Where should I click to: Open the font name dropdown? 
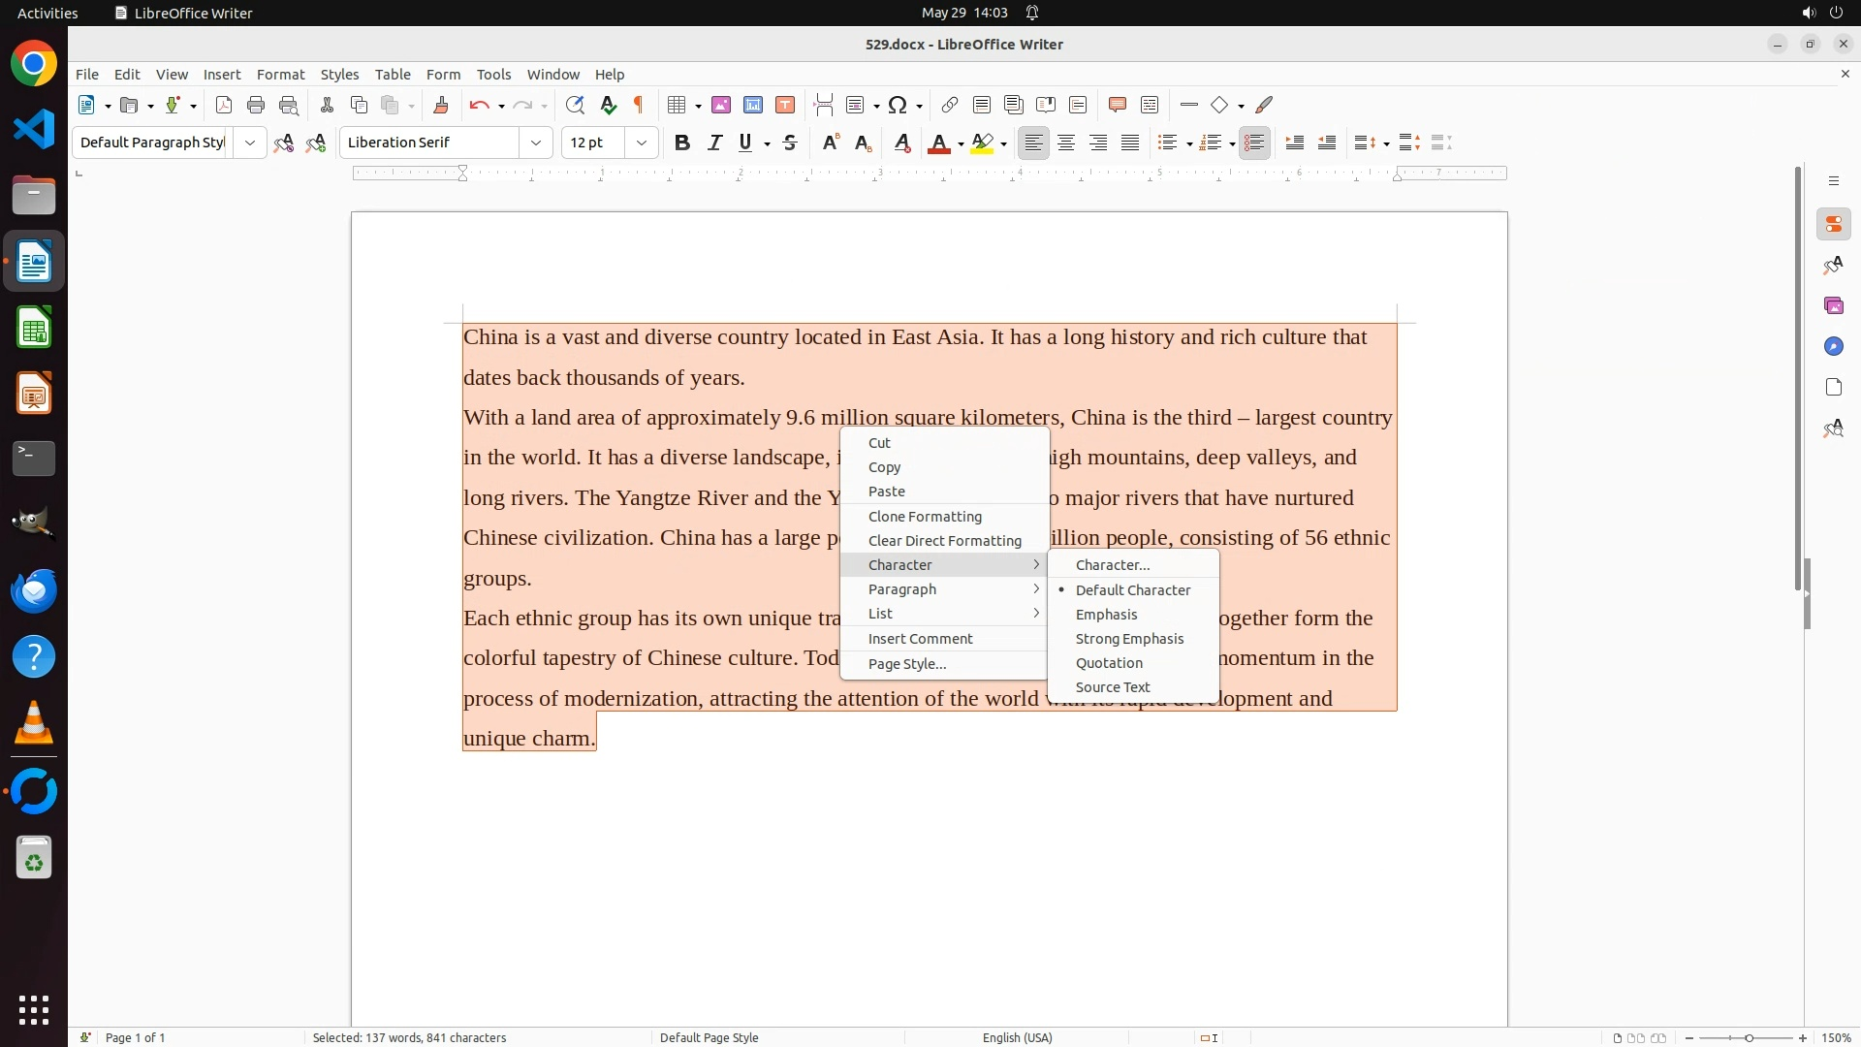[535, 143]
